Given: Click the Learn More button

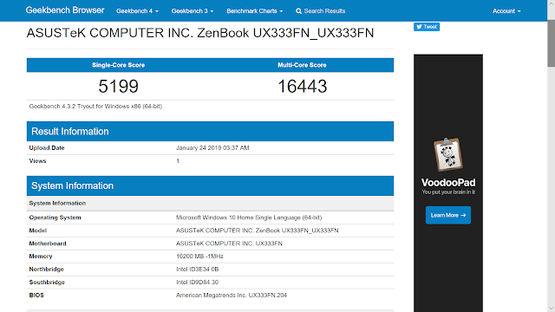Looking at the screenshot, I should [448, 215].
